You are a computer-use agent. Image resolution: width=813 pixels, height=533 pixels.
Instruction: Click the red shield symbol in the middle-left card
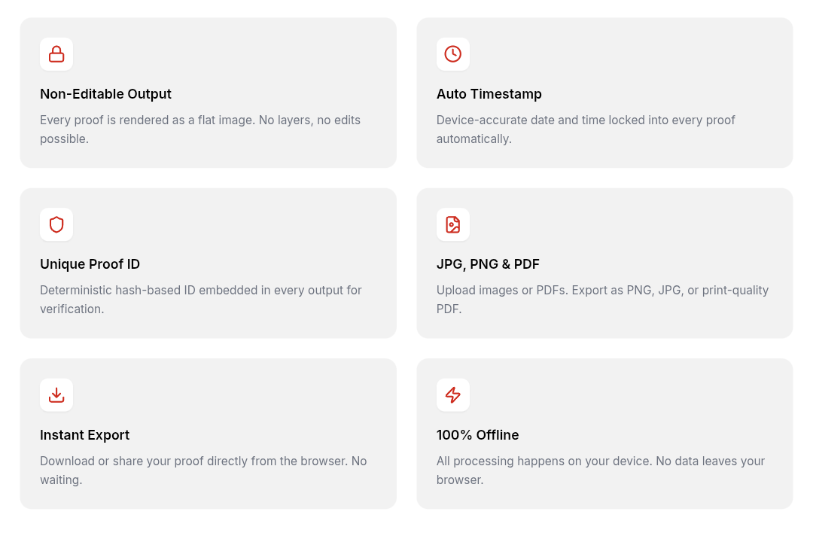(56, 224)
